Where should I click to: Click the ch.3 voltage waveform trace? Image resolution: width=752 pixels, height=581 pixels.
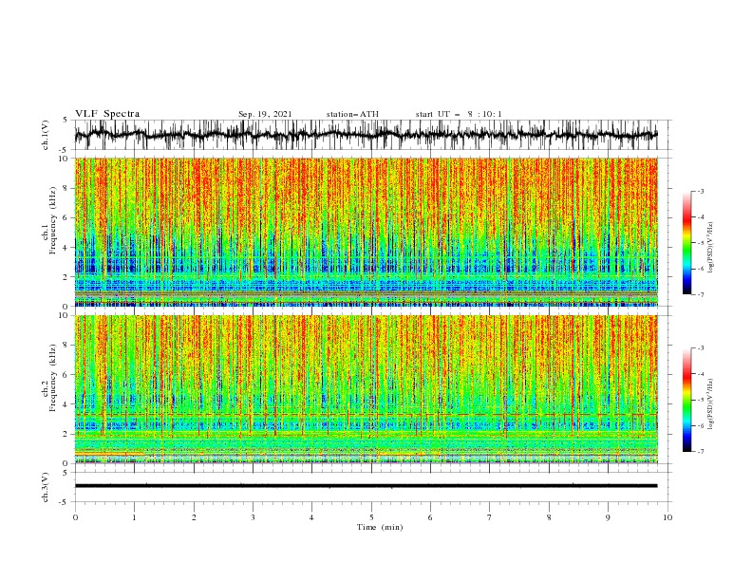click(366, 486)
